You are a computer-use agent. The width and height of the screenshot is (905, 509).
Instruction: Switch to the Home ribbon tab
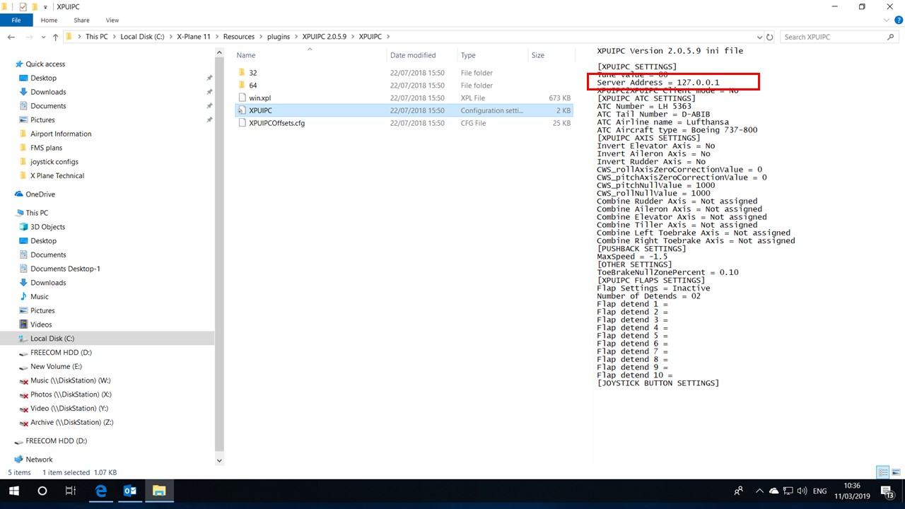pyautogui.click(x=49, y=21)
